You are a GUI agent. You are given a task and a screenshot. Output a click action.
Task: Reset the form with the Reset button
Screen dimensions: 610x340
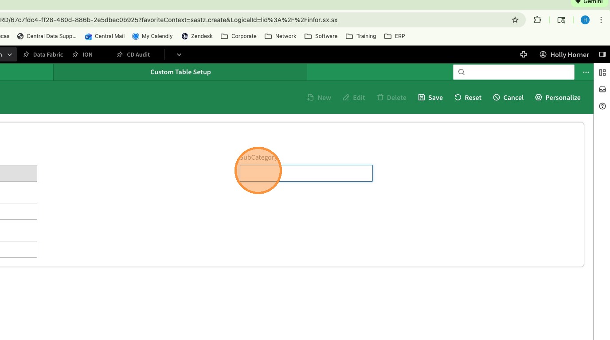pos(468,97)
